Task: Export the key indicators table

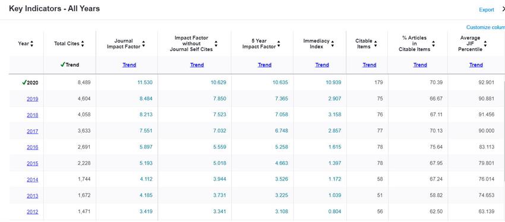Action: [x=487, y=9]
